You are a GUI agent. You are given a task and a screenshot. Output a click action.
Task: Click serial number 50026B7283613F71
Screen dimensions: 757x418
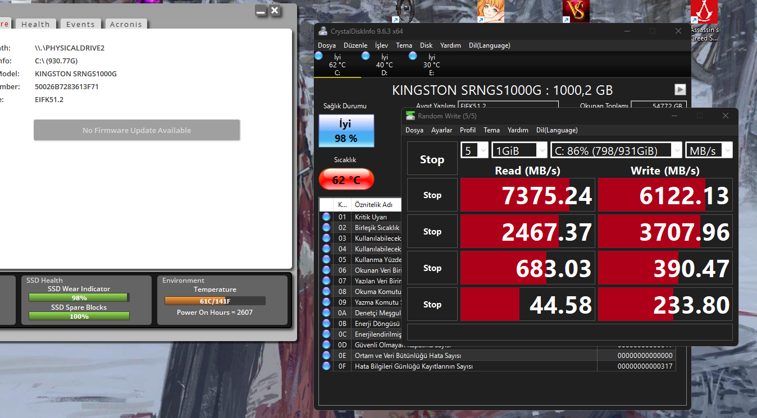pyautogui.click(x=67, y=86)
